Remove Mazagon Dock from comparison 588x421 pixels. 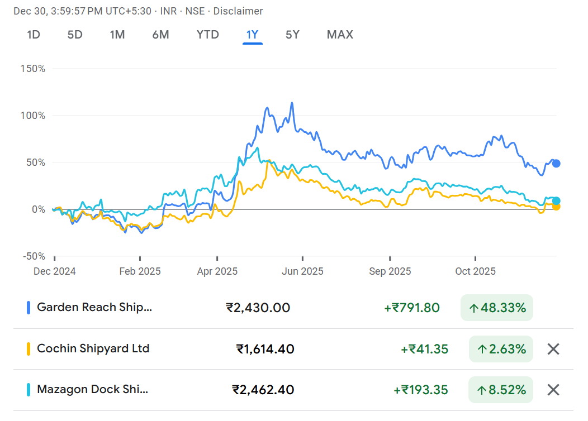point(553,390)
